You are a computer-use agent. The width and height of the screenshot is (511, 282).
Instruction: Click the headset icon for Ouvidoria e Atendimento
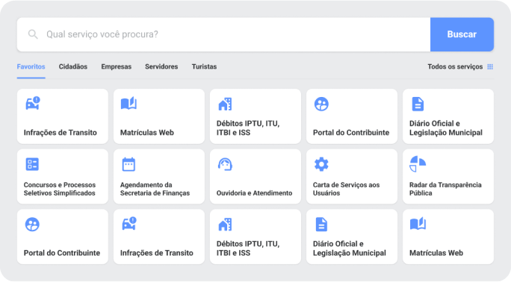225,164
